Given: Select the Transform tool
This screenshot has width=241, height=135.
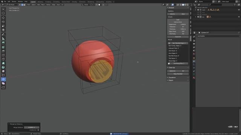Looking at the screenshot, I should pyautogui.click(x=3, y=30).
